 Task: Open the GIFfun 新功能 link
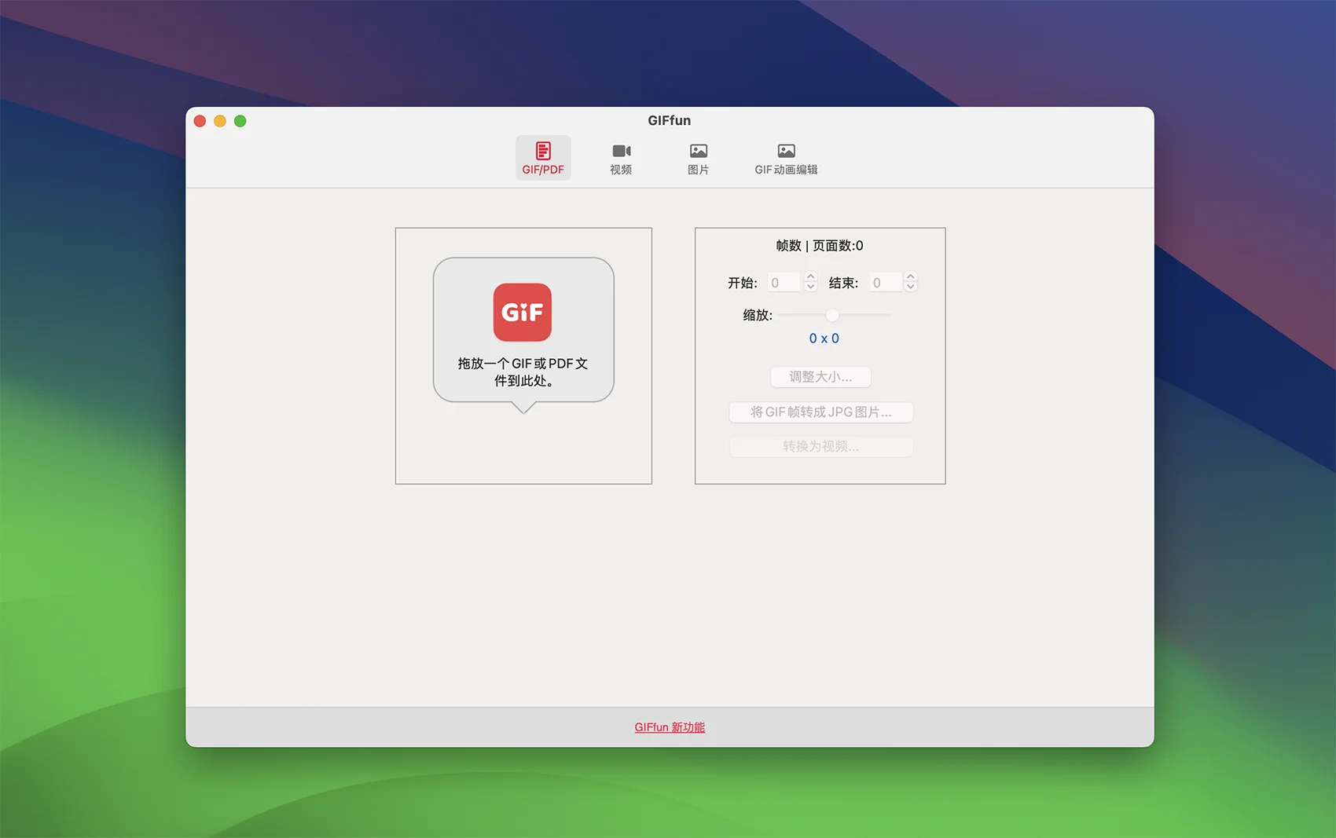tap(670, 727)
